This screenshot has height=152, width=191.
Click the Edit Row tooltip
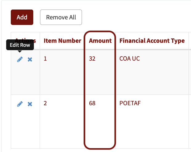(20, 45)
